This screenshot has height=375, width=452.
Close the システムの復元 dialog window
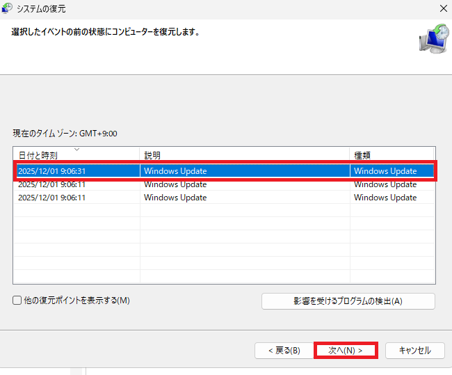click(x=443, y=9)
